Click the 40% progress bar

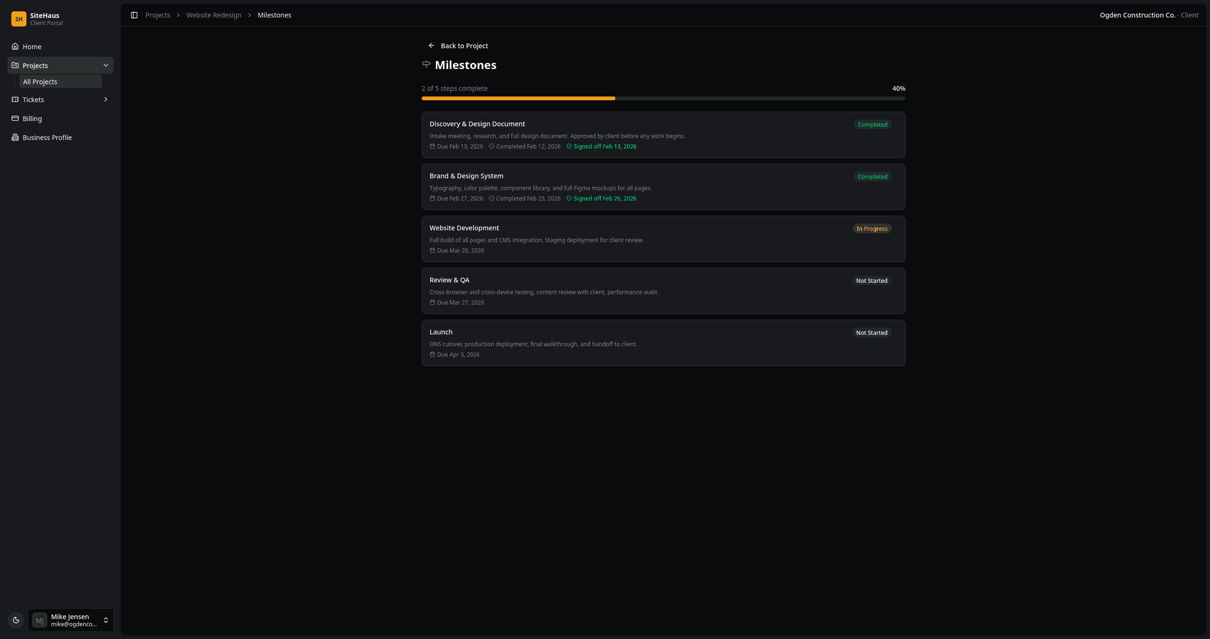coord(662,98)
